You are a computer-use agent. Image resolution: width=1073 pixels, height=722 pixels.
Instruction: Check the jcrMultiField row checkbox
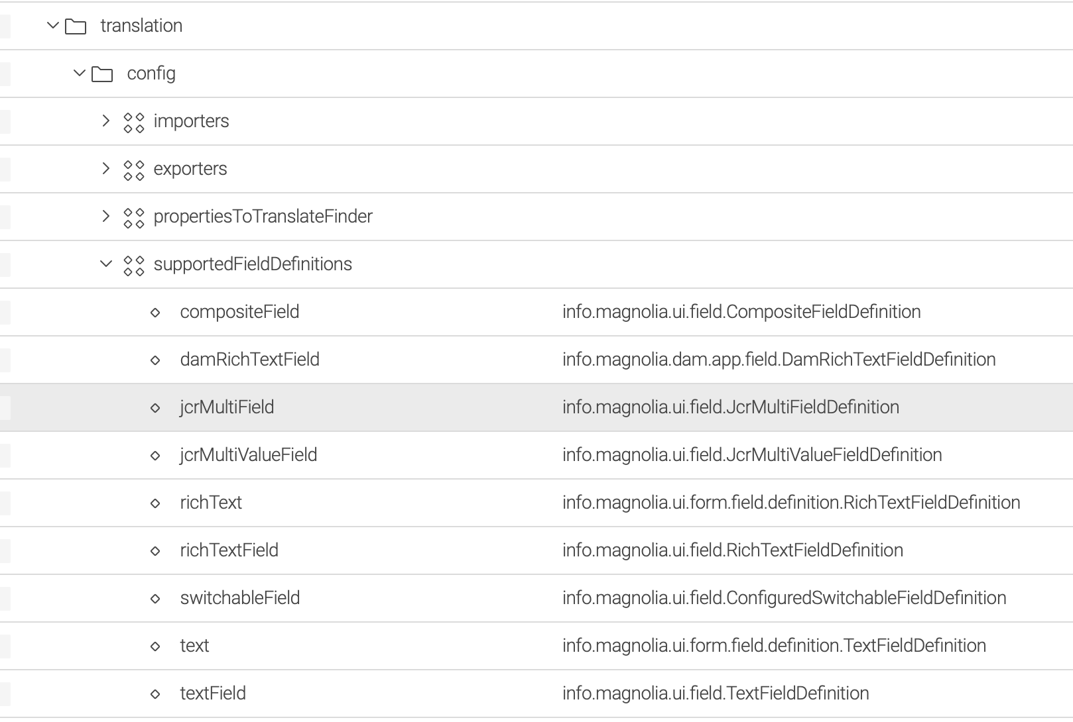click(x=5, y=407)
